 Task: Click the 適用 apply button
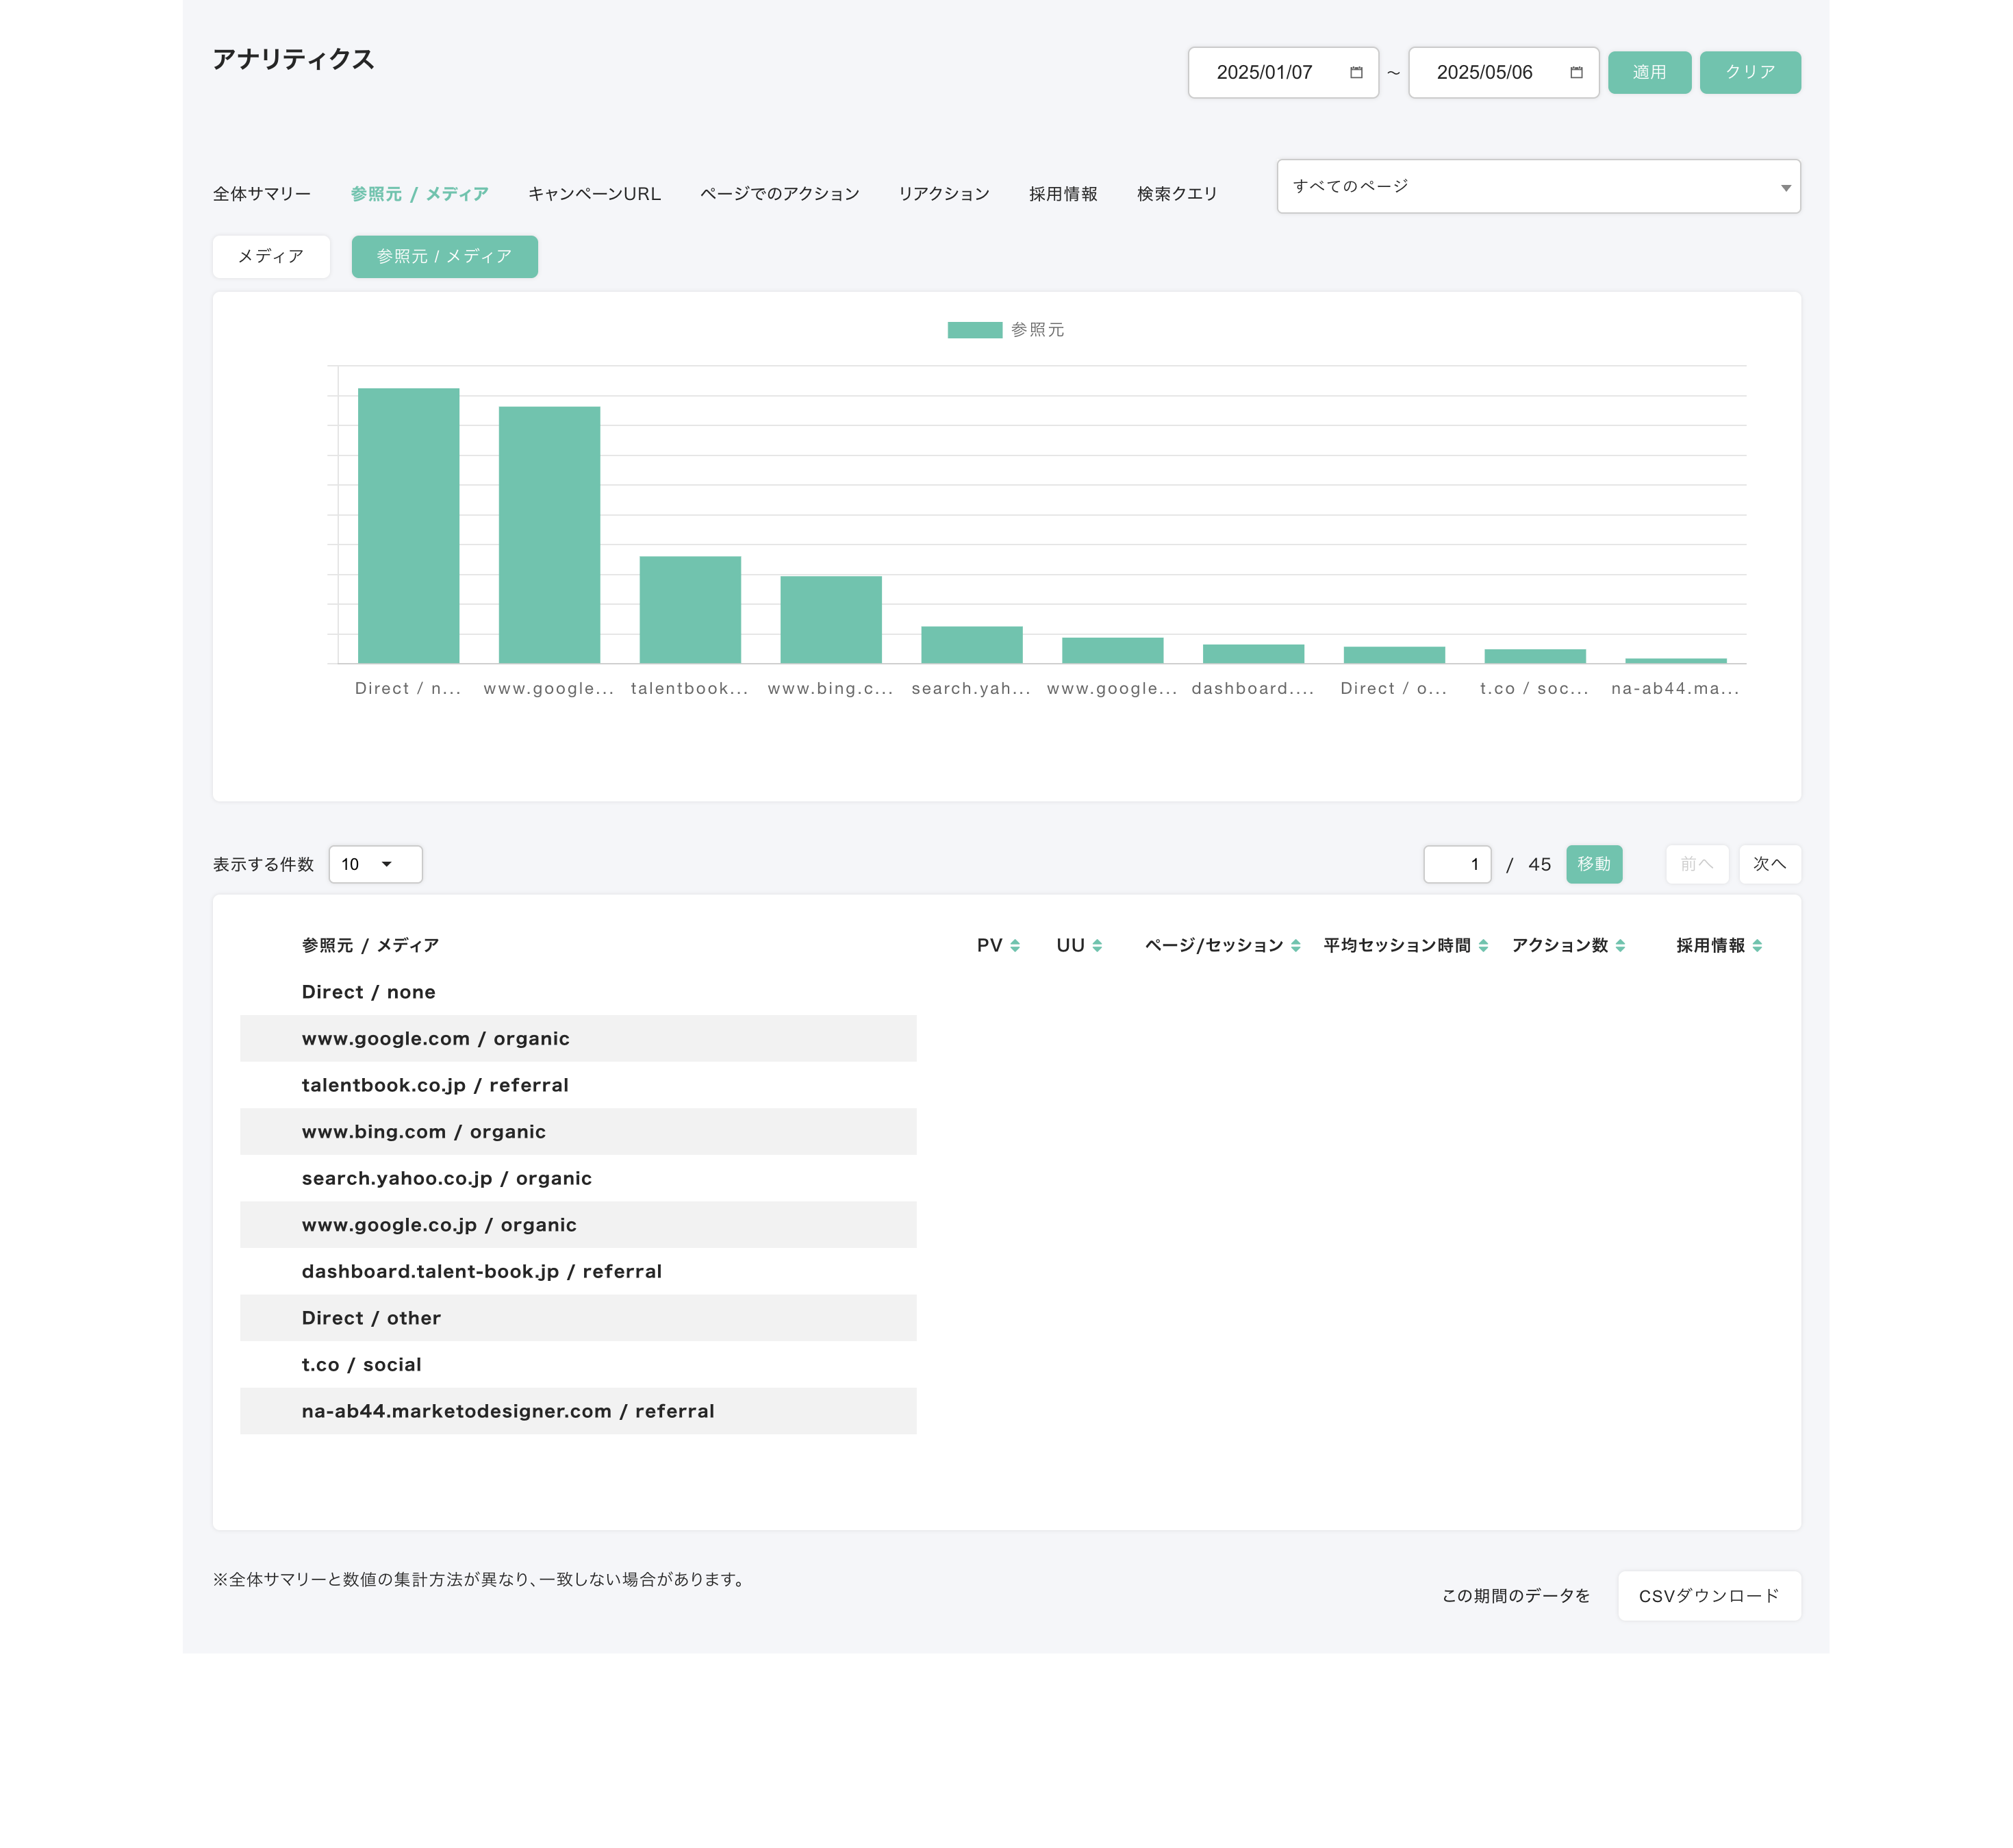point(1648,72)
